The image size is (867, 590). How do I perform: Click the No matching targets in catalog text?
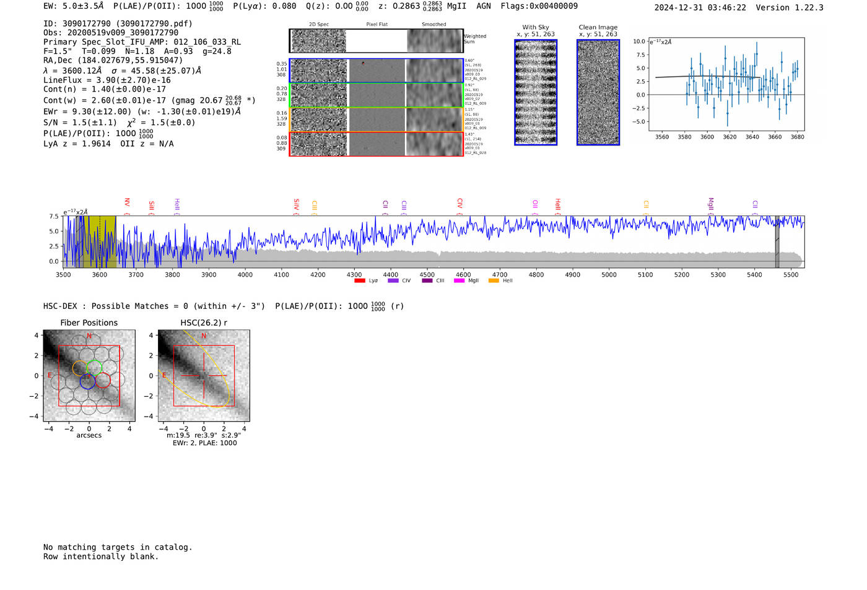tap(118, 547)
